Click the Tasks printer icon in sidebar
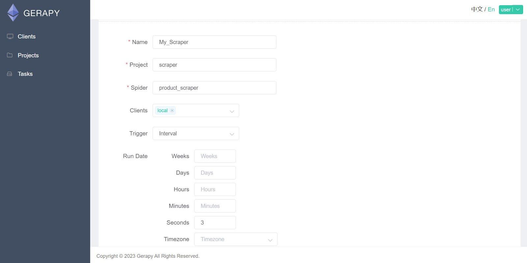 [x=10, y=74]
